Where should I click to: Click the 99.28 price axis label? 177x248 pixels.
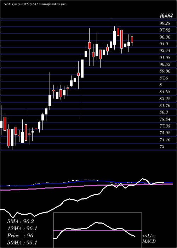tap(165, 23)
